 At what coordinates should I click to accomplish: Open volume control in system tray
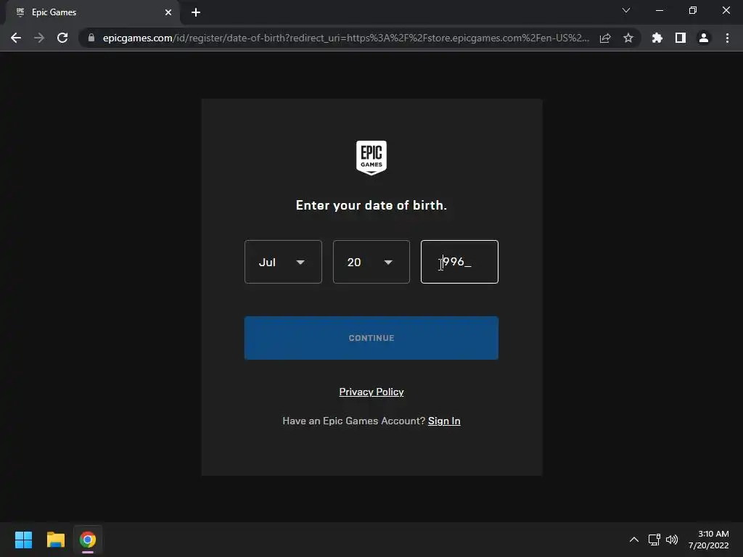click(x=672, y=540)
